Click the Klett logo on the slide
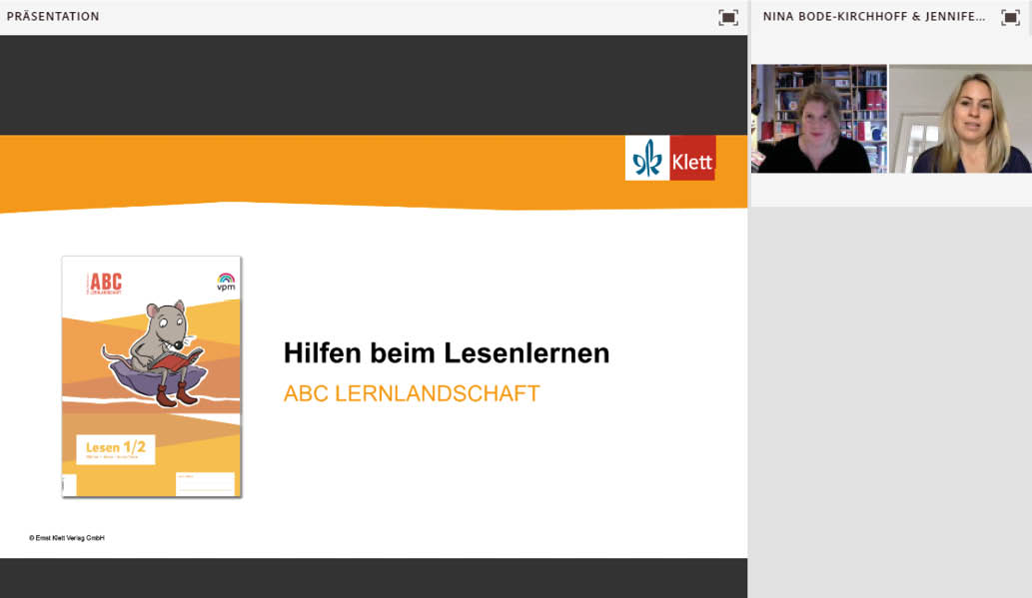The image size is (1032, 598). click(x=670, y=158)
